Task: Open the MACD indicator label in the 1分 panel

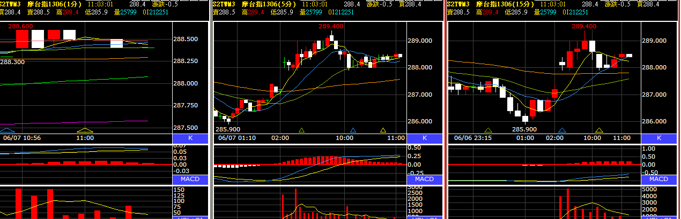Action: [x=190, y=179]
